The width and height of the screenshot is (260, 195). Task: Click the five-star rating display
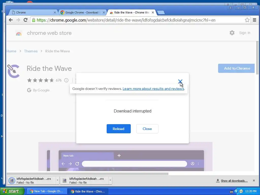41,80
